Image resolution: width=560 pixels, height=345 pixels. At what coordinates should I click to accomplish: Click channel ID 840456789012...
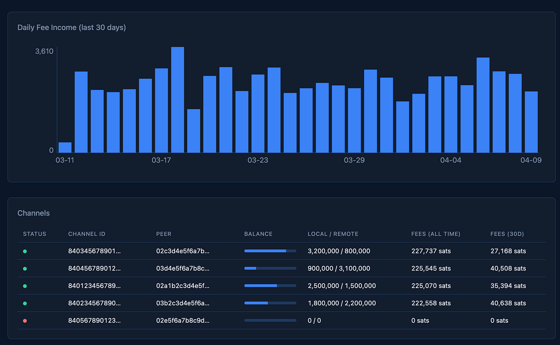94,268
